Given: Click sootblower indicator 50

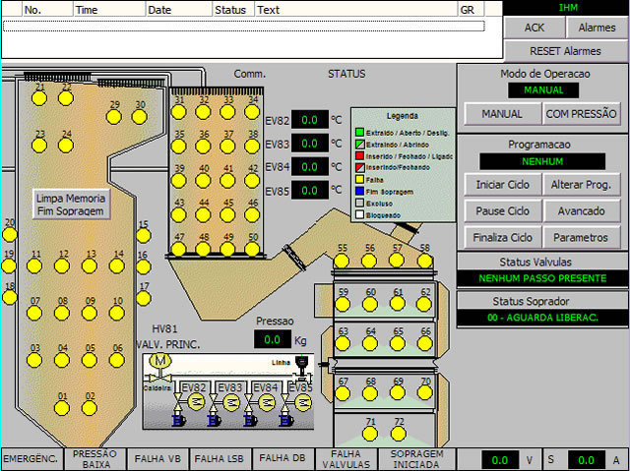Looking at the screenshot, I should pyautogui.click(x=252, y=249).
